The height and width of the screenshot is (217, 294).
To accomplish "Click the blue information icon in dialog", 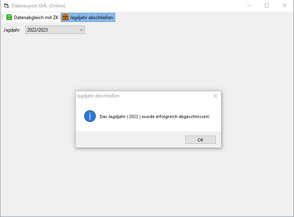I will 90,116.
